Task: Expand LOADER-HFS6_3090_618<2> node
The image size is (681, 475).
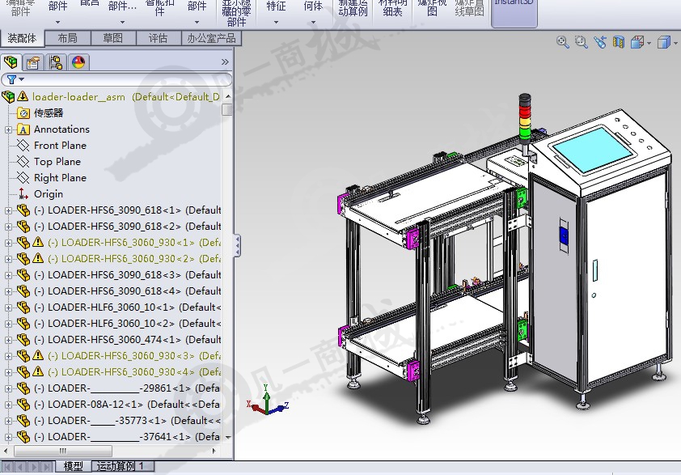Action: pos(8,227)
